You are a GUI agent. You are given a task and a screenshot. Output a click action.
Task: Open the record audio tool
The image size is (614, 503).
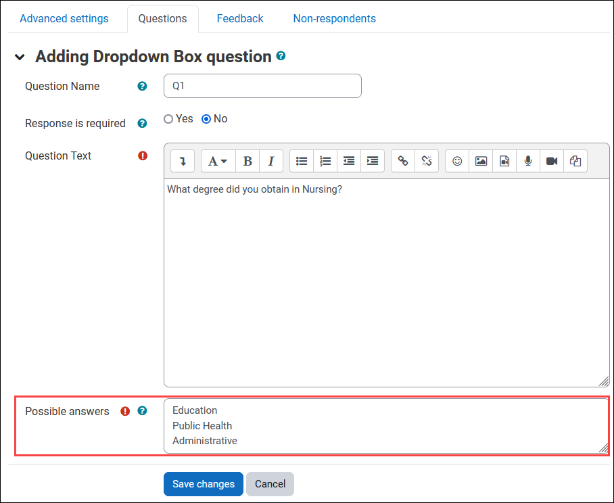pos(527,160)
